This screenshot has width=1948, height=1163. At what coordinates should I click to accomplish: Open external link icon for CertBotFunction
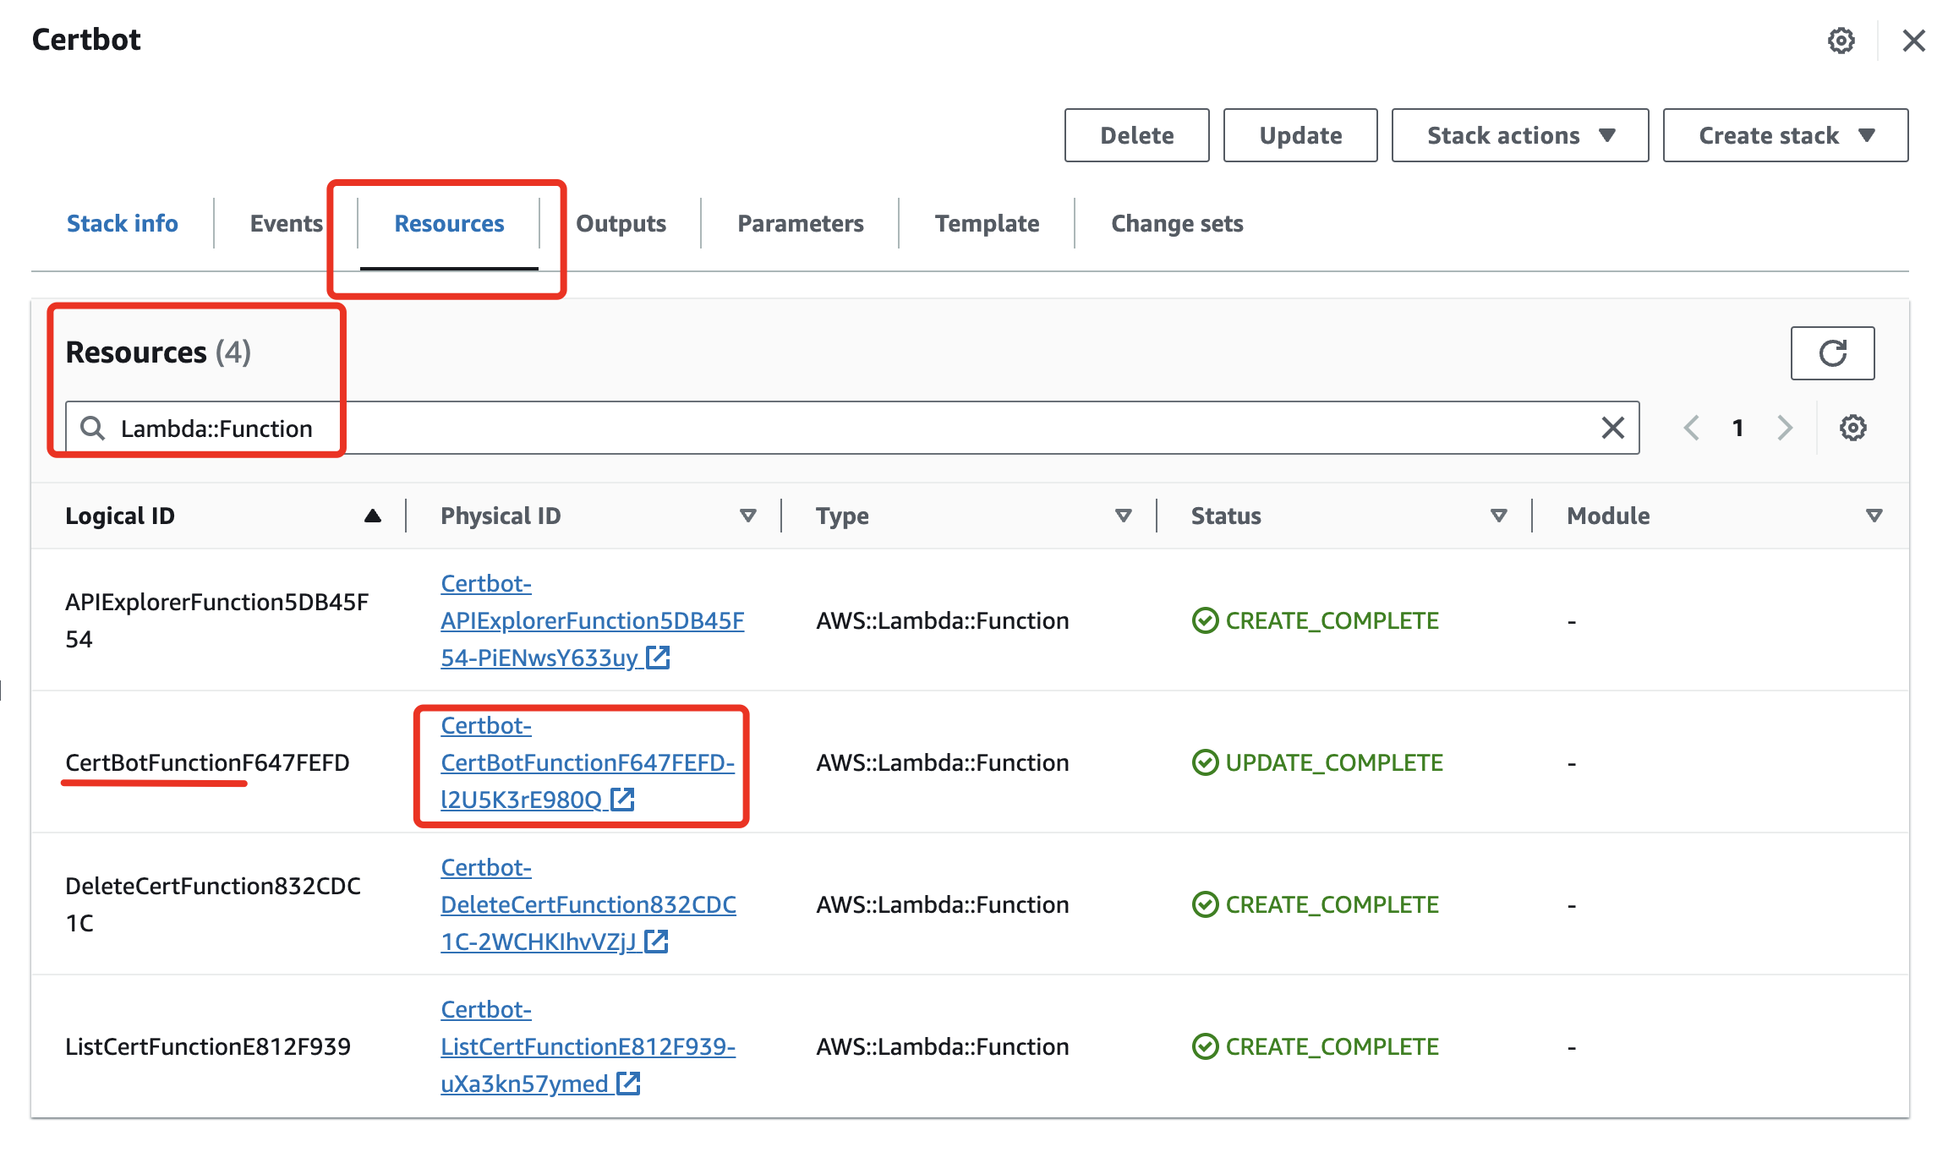tap(622, 800)
